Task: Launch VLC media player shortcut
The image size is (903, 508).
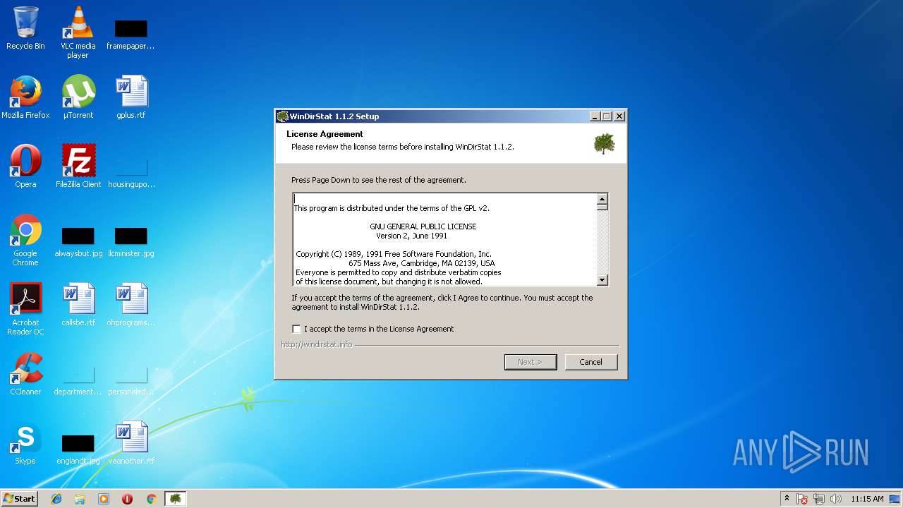Action: (78, 32)
